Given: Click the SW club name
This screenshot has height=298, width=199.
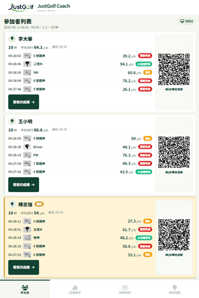Looking at the screenshot, I should click(x=36, y=72).
